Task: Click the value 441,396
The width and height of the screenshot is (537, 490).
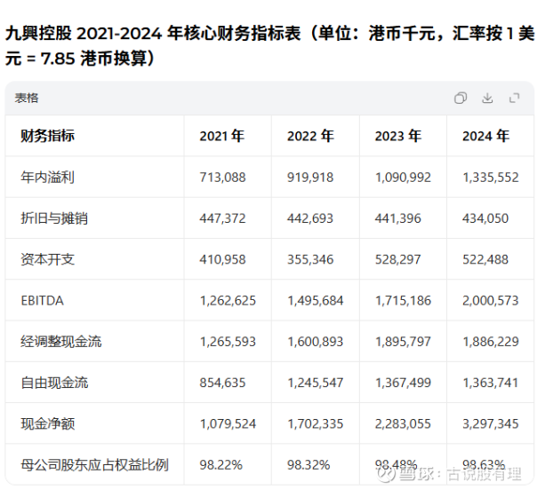Action: click(x=397, y=218)
